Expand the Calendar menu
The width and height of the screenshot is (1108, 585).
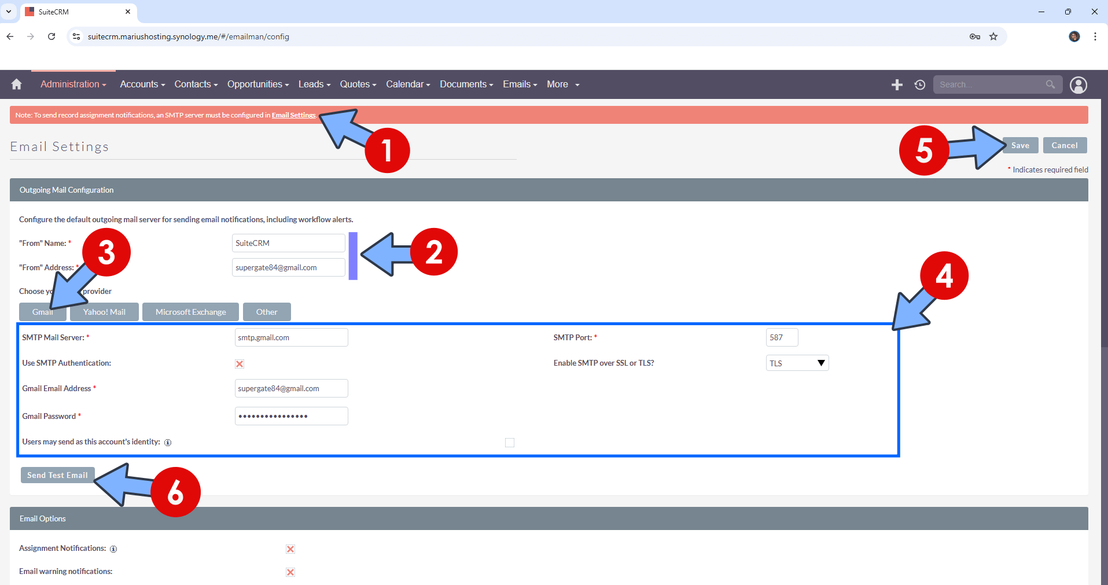(x=408, y=84)
